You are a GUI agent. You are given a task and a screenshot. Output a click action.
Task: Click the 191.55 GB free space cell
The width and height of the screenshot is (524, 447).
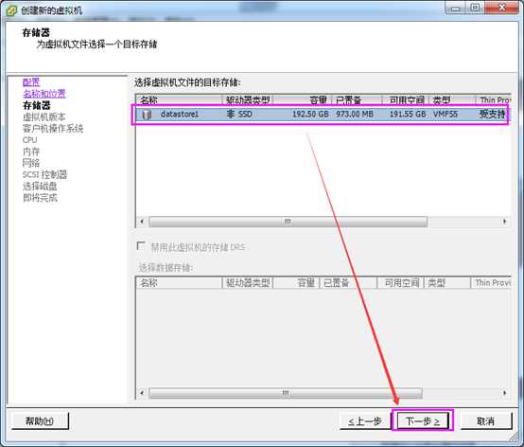408,114
